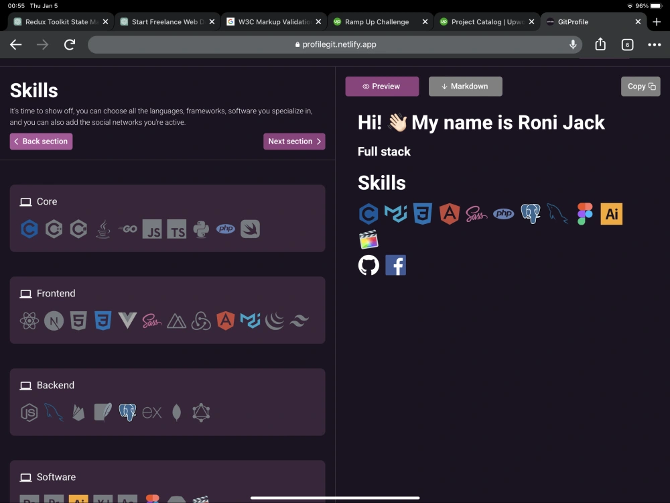Close the GitProfile browser tab

[x=638, y=22]
